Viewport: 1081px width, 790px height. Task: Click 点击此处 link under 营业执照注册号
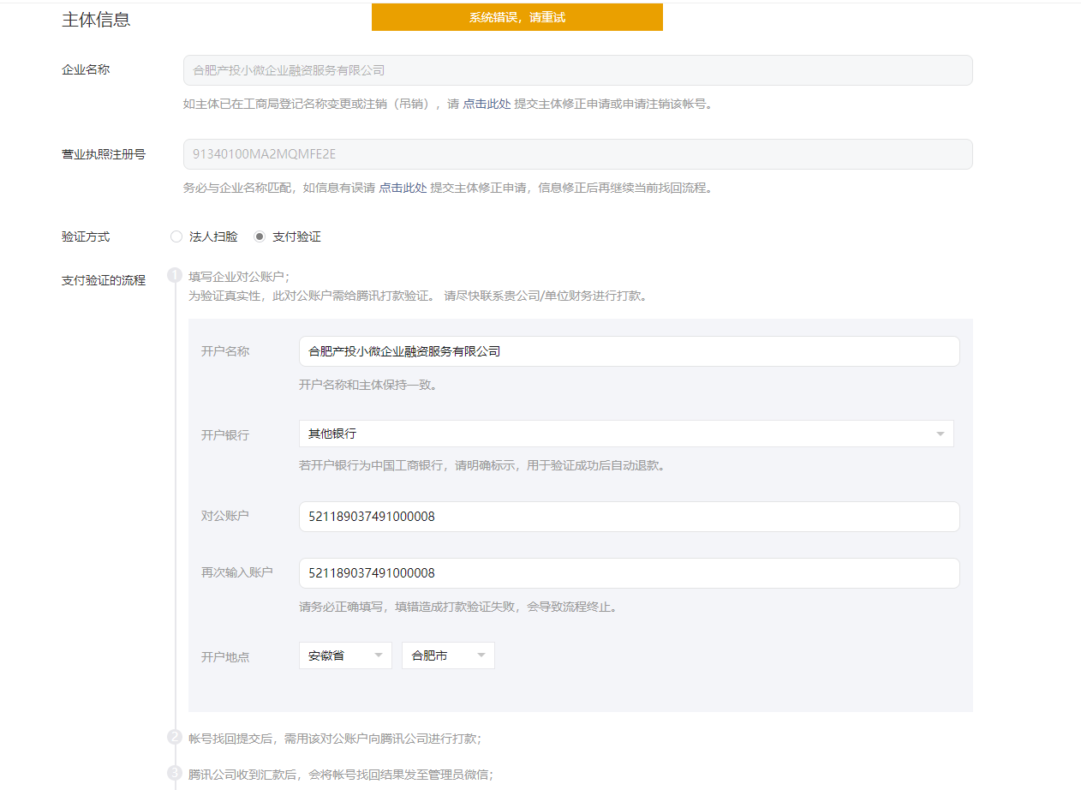tap(403, 188)
